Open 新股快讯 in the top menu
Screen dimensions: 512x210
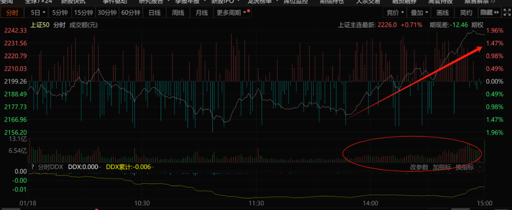pyautogui.click(x=73, y=1)
